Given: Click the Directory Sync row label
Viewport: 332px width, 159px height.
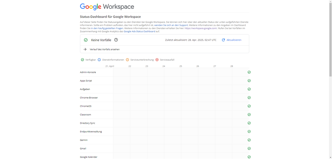Looking at the screenshot, I should pos(87,123).
